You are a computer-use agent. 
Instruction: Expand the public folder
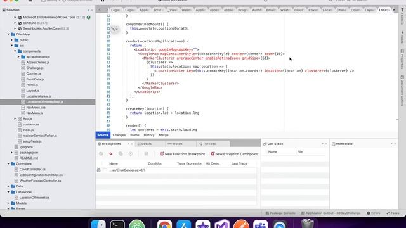pyautogui.click(x=11, y=40)
